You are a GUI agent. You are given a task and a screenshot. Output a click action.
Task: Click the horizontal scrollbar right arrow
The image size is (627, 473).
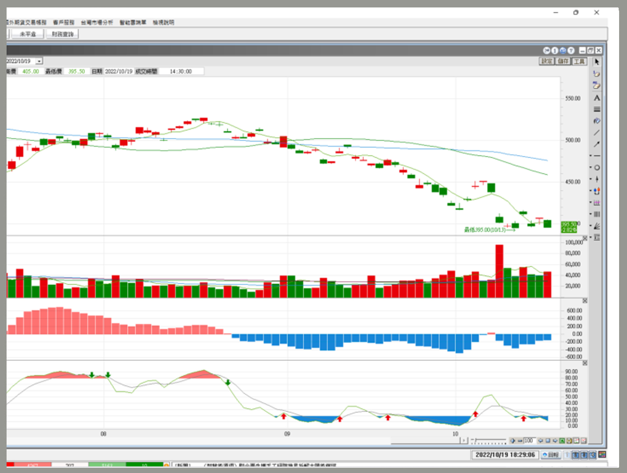tap(465, 440)
